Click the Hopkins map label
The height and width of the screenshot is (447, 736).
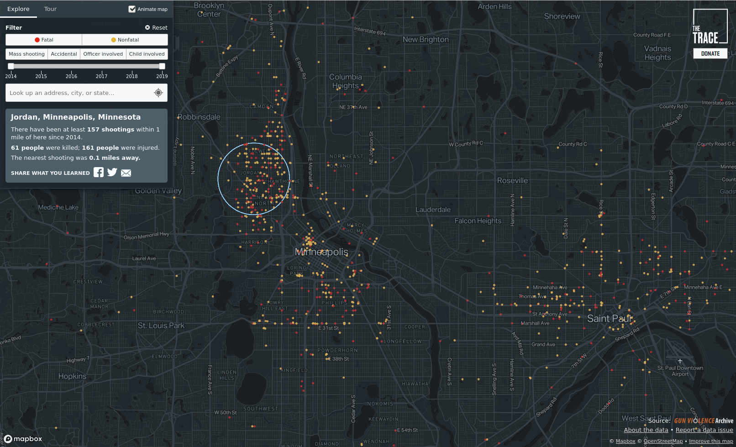click(x=72, y=376)
